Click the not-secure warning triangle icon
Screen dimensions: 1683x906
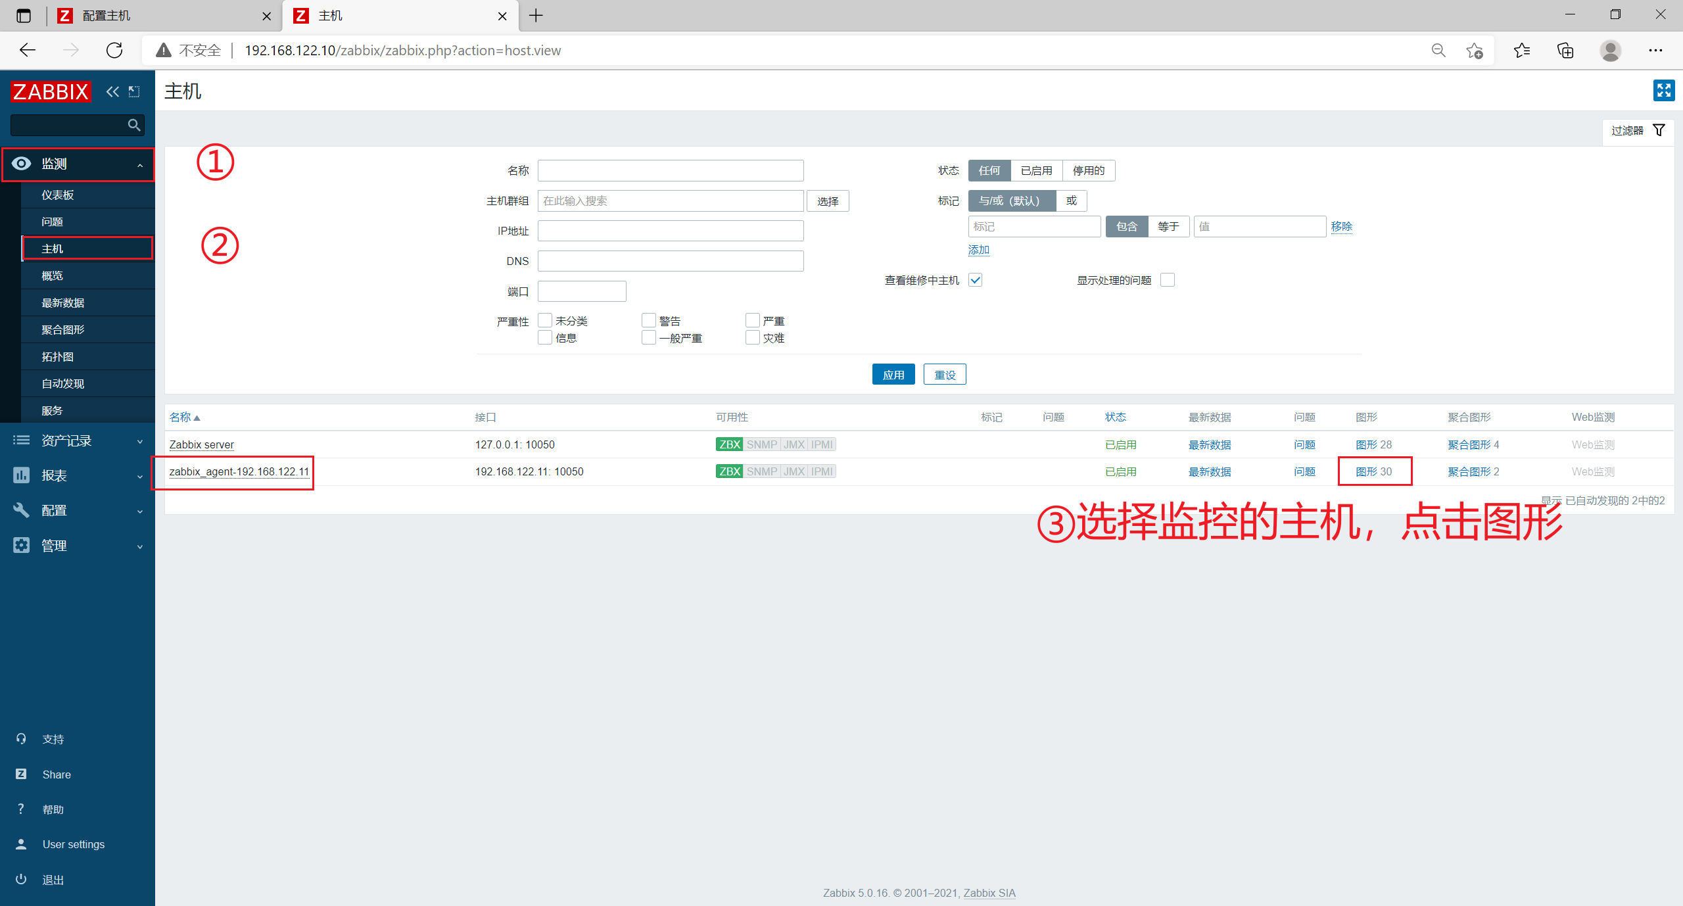(x=164, y=50)
